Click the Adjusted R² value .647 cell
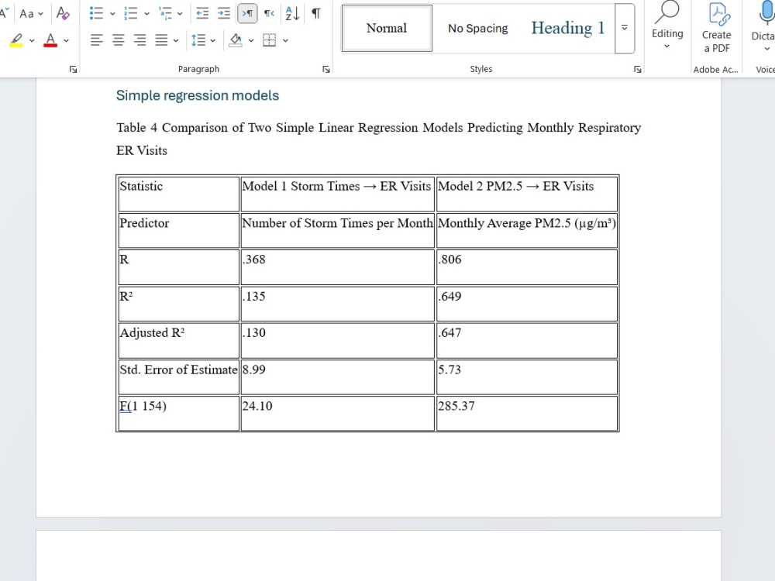 click(527, 340)
